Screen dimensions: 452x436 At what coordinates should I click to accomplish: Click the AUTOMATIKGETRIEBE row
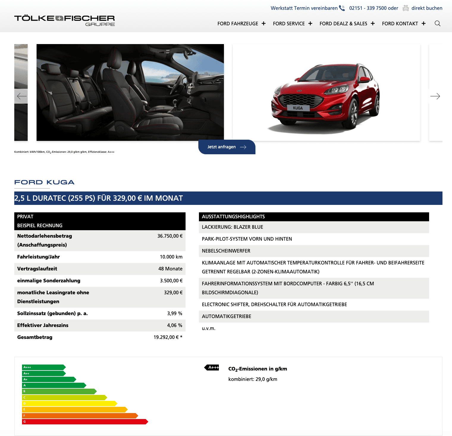pos(314,317)
